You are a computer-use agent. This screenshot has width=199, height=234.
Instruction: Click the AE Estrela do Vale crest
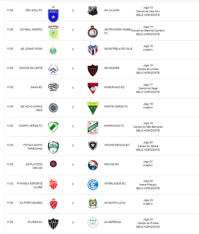point(93,50)
